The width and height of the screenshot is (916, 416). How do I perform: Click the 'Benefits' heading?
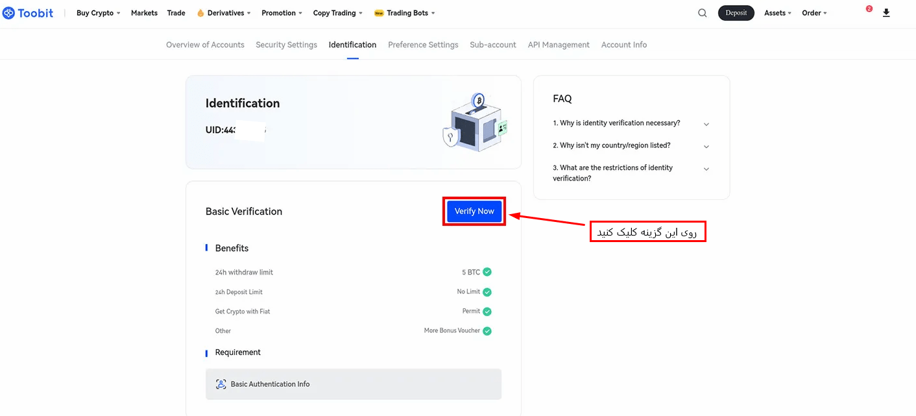click(232, 249)
